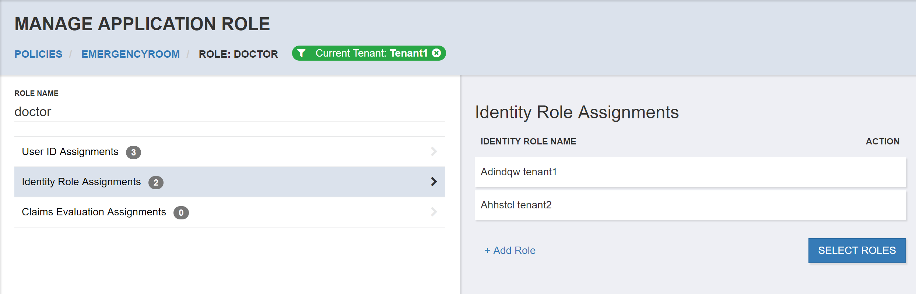Click the MANAGE APPLICATION ROLE page title
This screenshot has height=294, width=916.
[x=142, y=24]
